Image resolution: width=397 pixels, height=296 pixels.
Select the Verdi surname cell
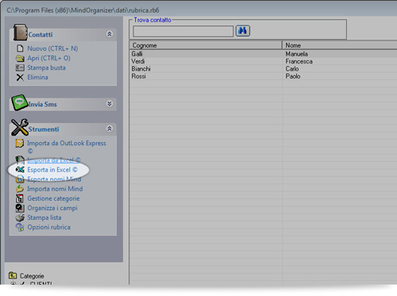pyautogui.click(x=138, y=61)
